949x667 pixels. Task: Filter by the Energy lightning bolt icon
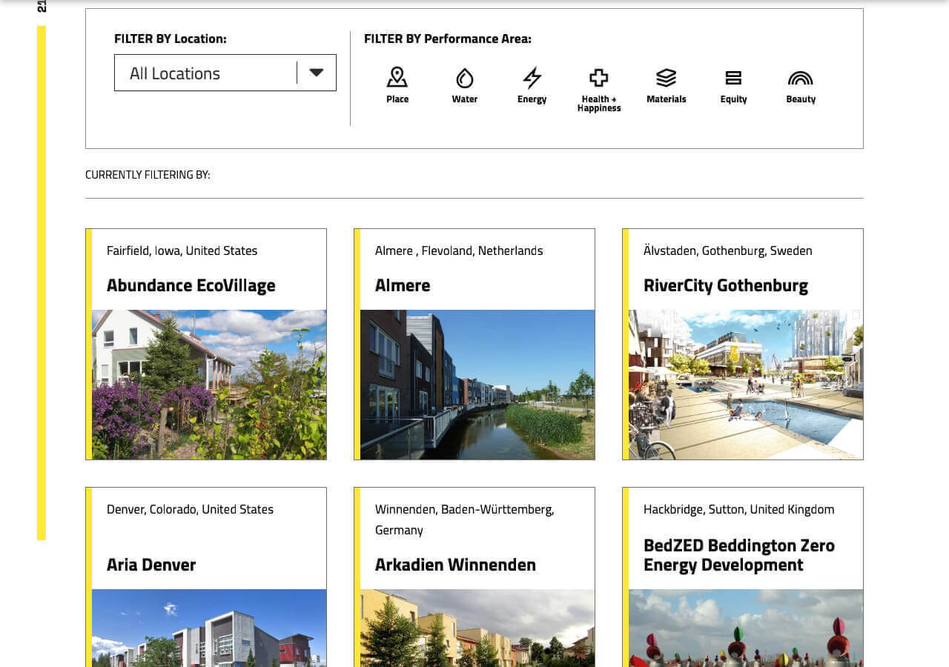click(532, 77)
